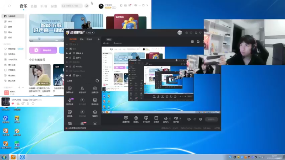Open the 流行 playlist thumbnail with girl
This screenshot has width=285, height=160.
coord(40,75)
